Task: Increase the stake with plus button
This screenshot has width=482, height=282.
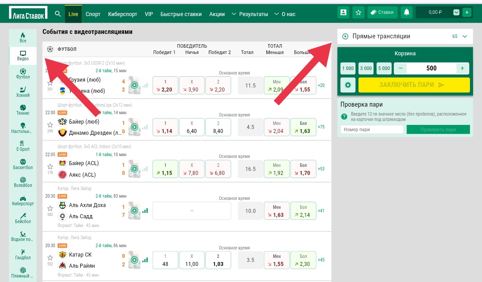Action: pyautogui.click(x=462, y=68)
